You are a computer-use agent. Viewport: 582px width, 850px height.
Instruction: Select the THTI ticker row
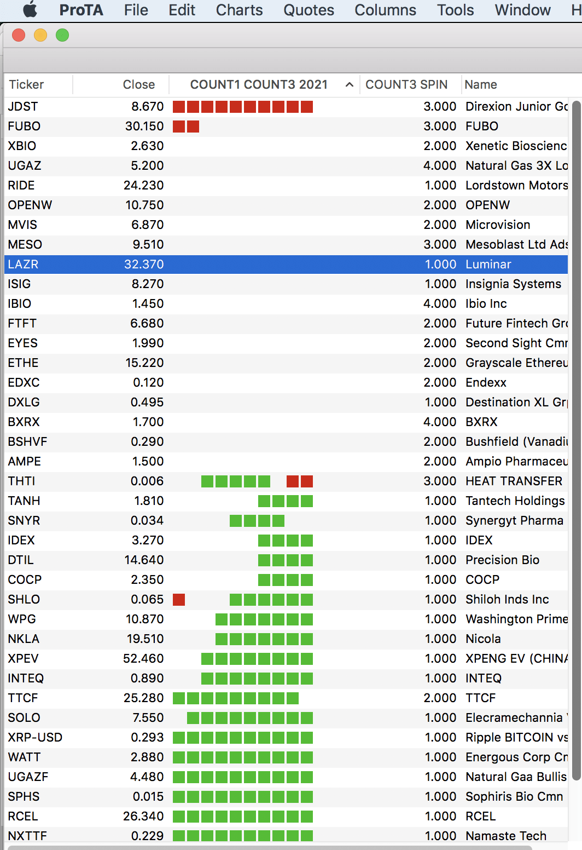[286, 481]
